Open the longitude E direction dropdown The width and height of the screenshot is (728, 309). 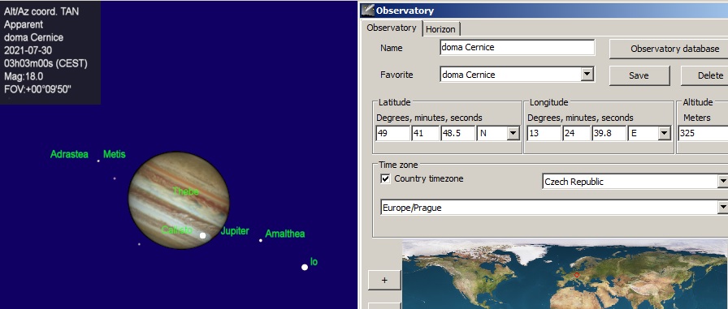[665, 134]
